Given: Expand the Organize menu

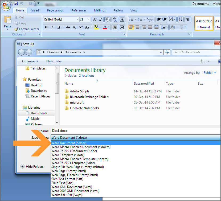Looking at the screenshot, I should coord(30,61).
